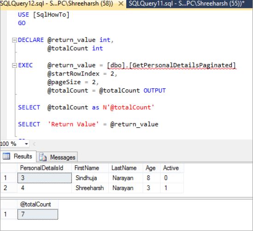Screen dimensions: 253x231
Task: Open the Messages tab
Action: click(57, 157)
